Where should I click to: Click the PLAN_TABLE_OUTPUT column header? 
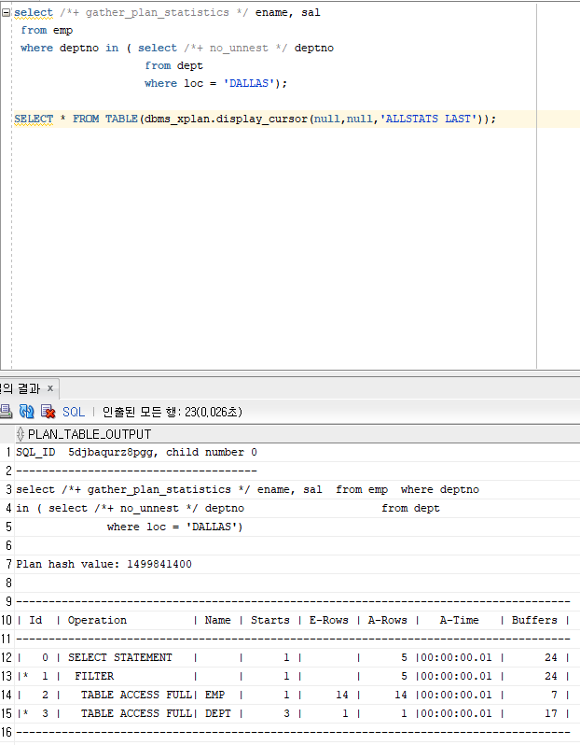pyautogui.click(x=297, y=434)
